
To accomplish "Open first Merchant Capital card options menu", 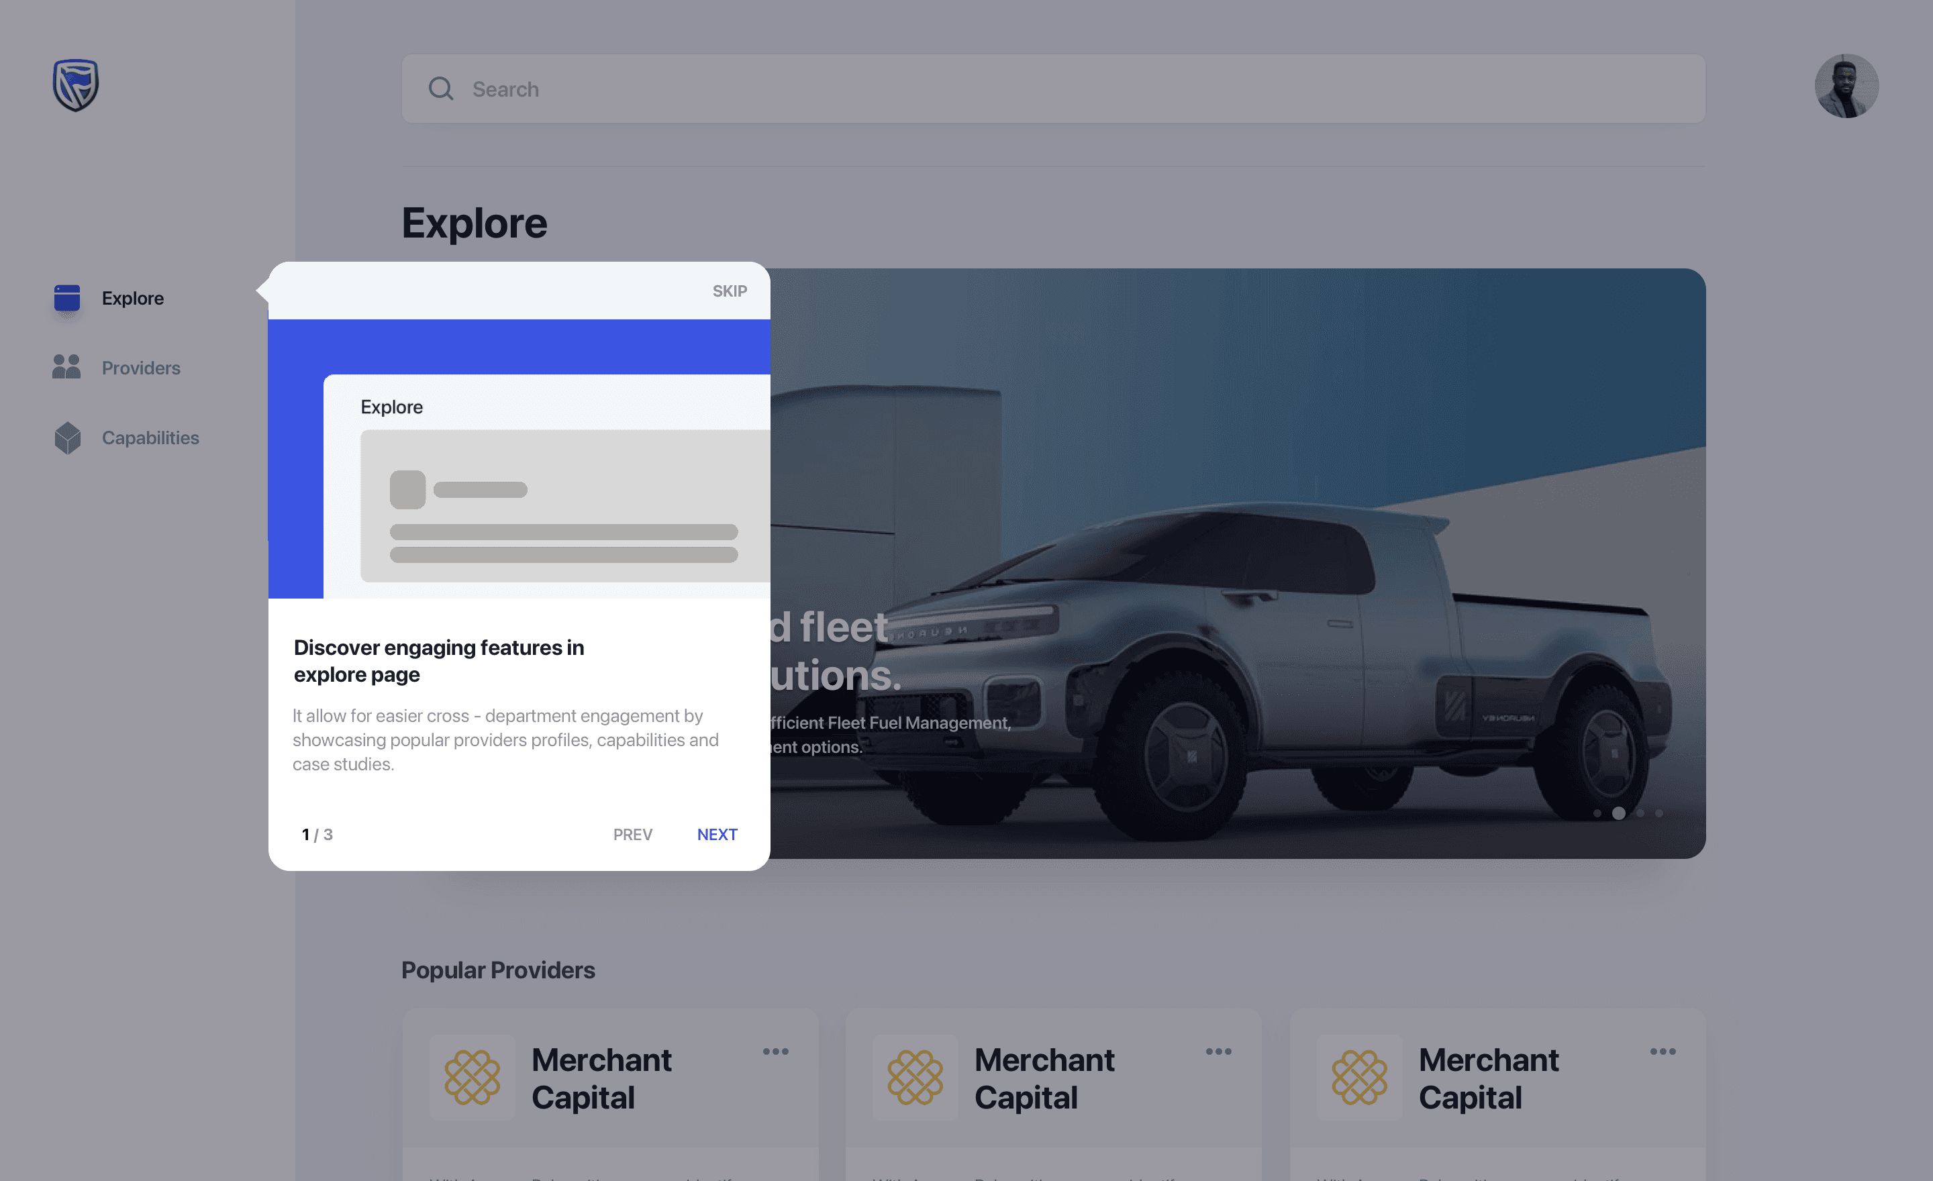I will click(x=775, y=1051).
